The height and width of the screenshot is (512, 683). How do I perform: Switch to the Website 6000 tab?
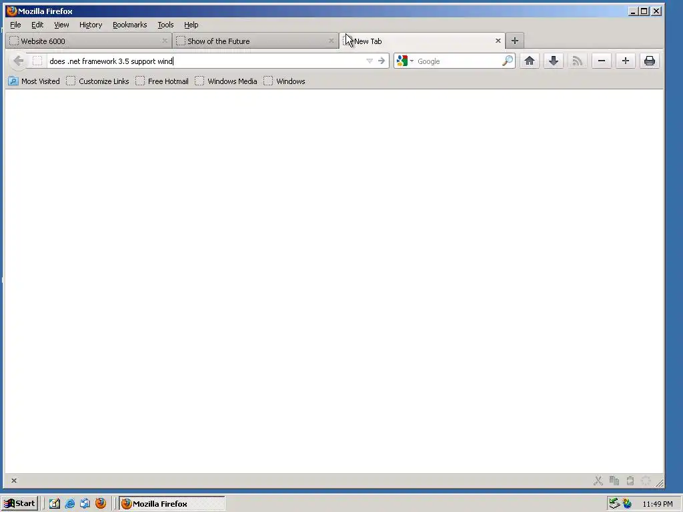click(89, 41)
